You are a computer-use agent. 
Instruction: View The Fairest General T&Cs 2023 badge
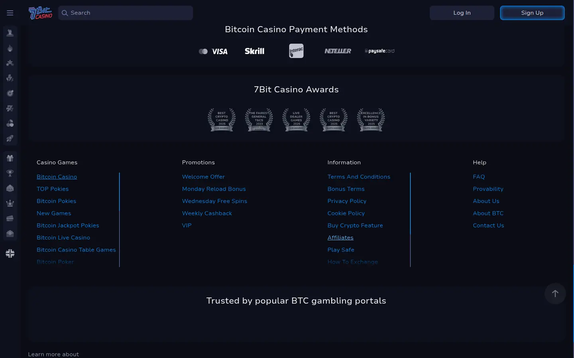coord(259,120)
